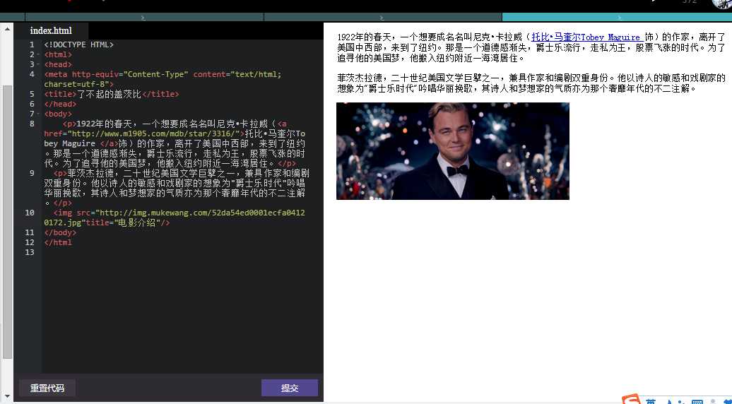
Task: Click the movie still image in preview
Action: click(x=453, y=151)
